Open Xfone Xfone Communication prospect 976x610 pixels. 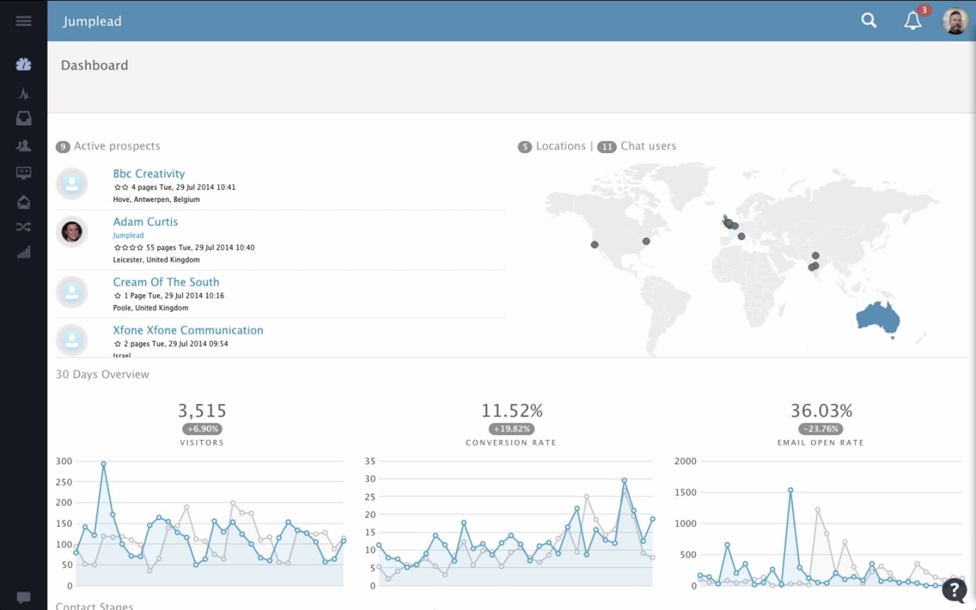188,330
